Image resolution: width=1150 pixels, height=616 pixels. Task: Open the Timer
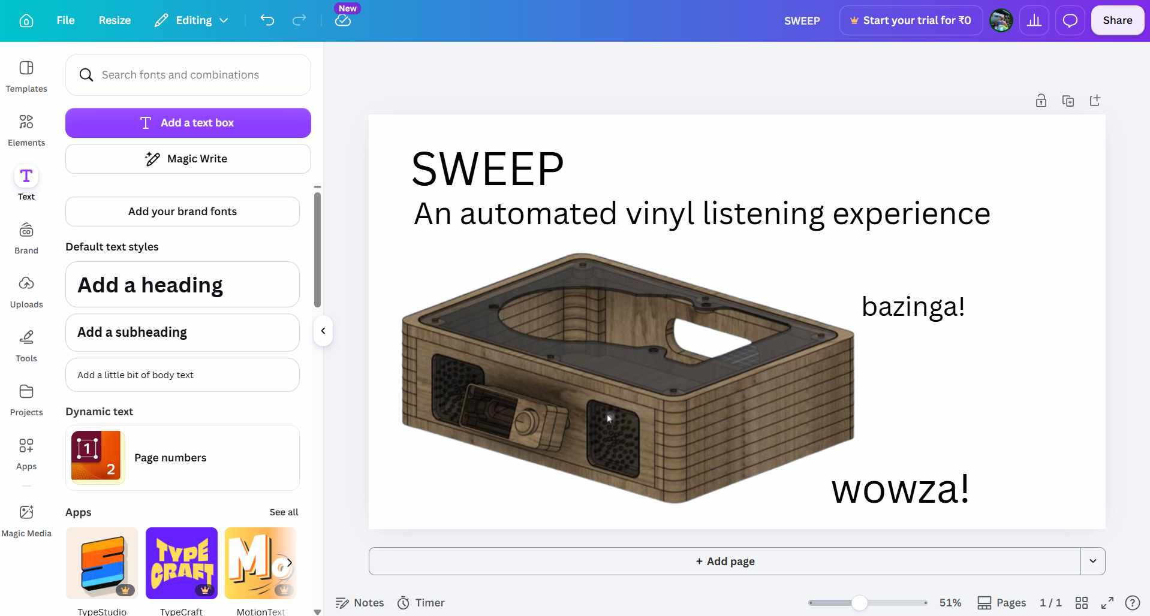coord(421,603)
